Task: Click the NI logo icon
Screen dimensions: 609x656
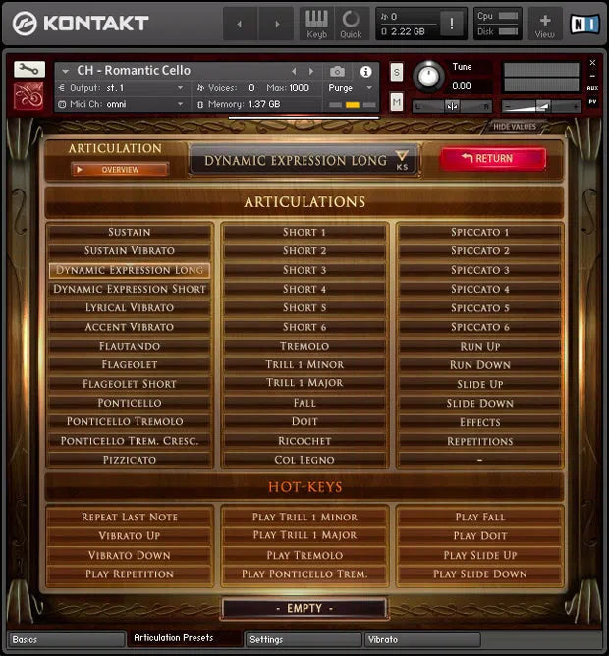Action: click(x=585, y=23)
